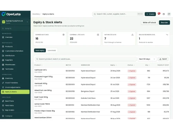Click the Below Reorder Level trend icon
173x130 pixels.
(x=167, y=35)
